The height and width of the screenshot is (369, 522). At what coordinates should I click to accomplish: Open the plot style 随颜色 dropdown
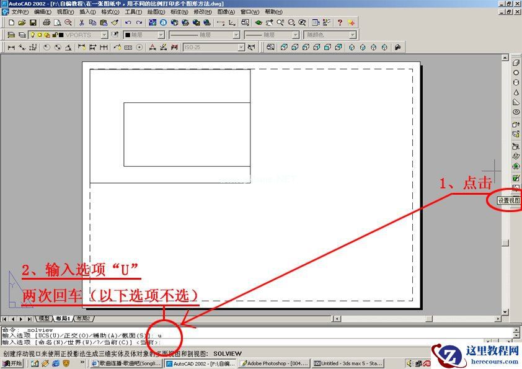pos(353,35)
